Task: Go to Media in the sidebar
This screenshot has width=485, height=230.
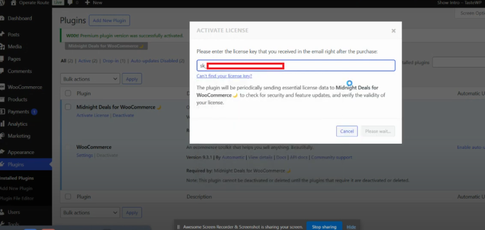Action: coord(14,46)
